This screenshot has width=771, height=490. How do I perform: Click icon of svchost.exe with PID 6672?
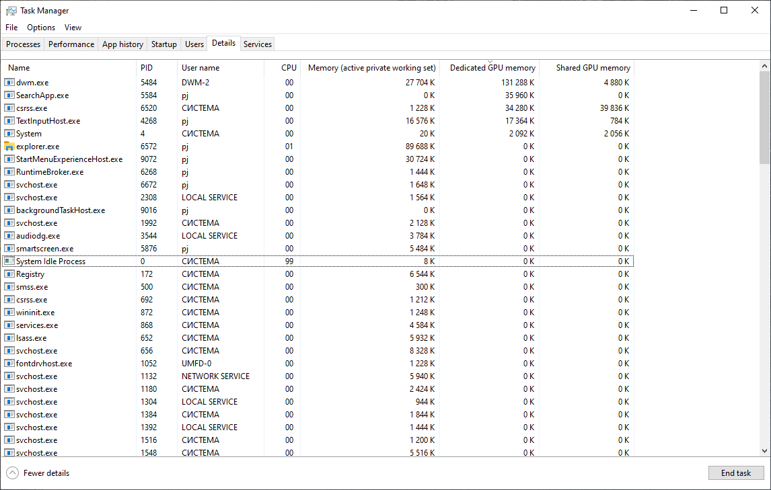tap(9, 184)
